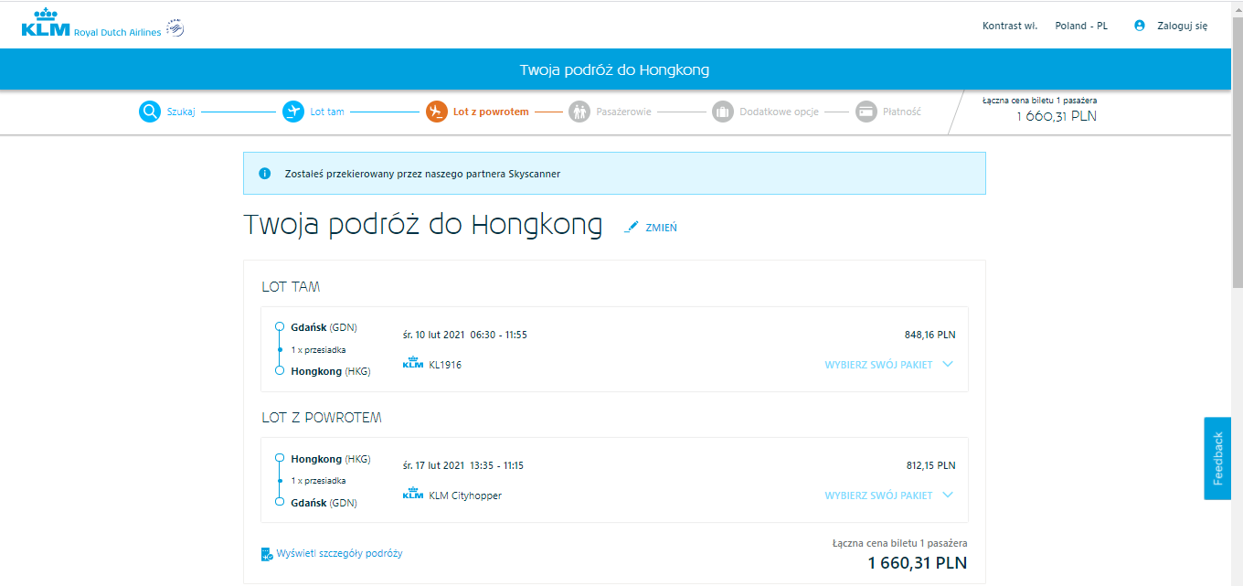This screenshot has width=1243, height=586.
Task: Go to the Lot tam step
Action: point(327,112)
